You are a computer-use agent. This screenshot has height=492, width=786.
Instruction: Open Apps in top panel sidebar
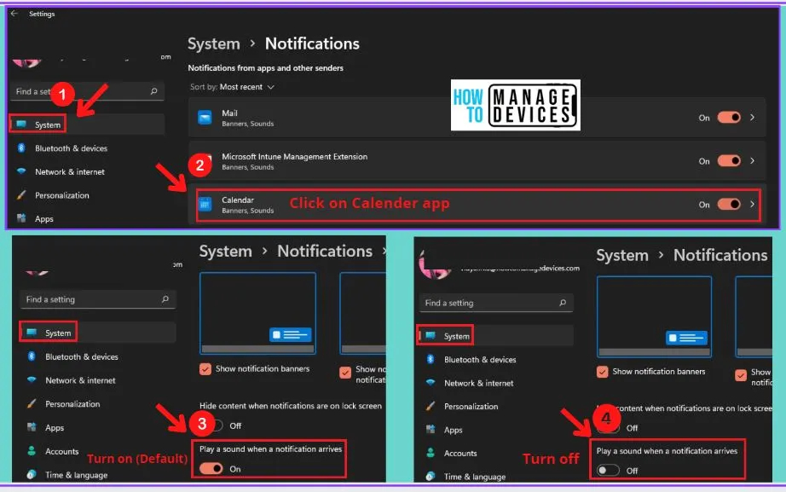[x=44, y=218]
